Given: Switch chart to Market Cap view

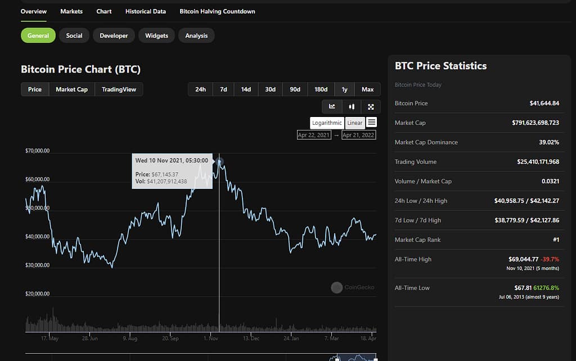Looking at the screenshot, I should (71, 89).
